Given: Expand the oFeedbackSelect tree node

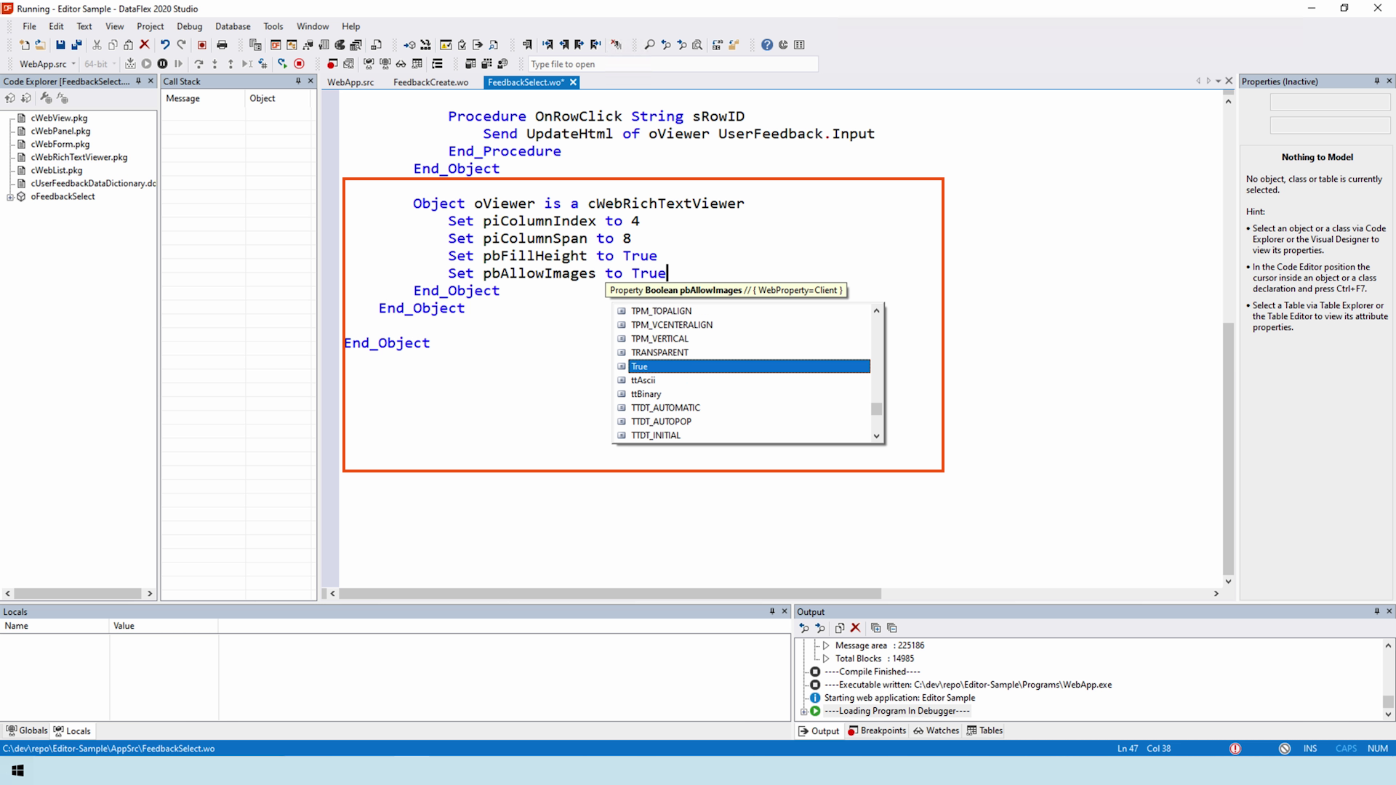Looking at the screenshot, I should [10, 197].
